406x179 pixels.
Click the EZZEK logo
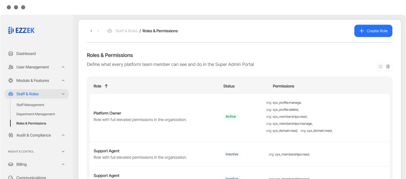click(21, 30)
